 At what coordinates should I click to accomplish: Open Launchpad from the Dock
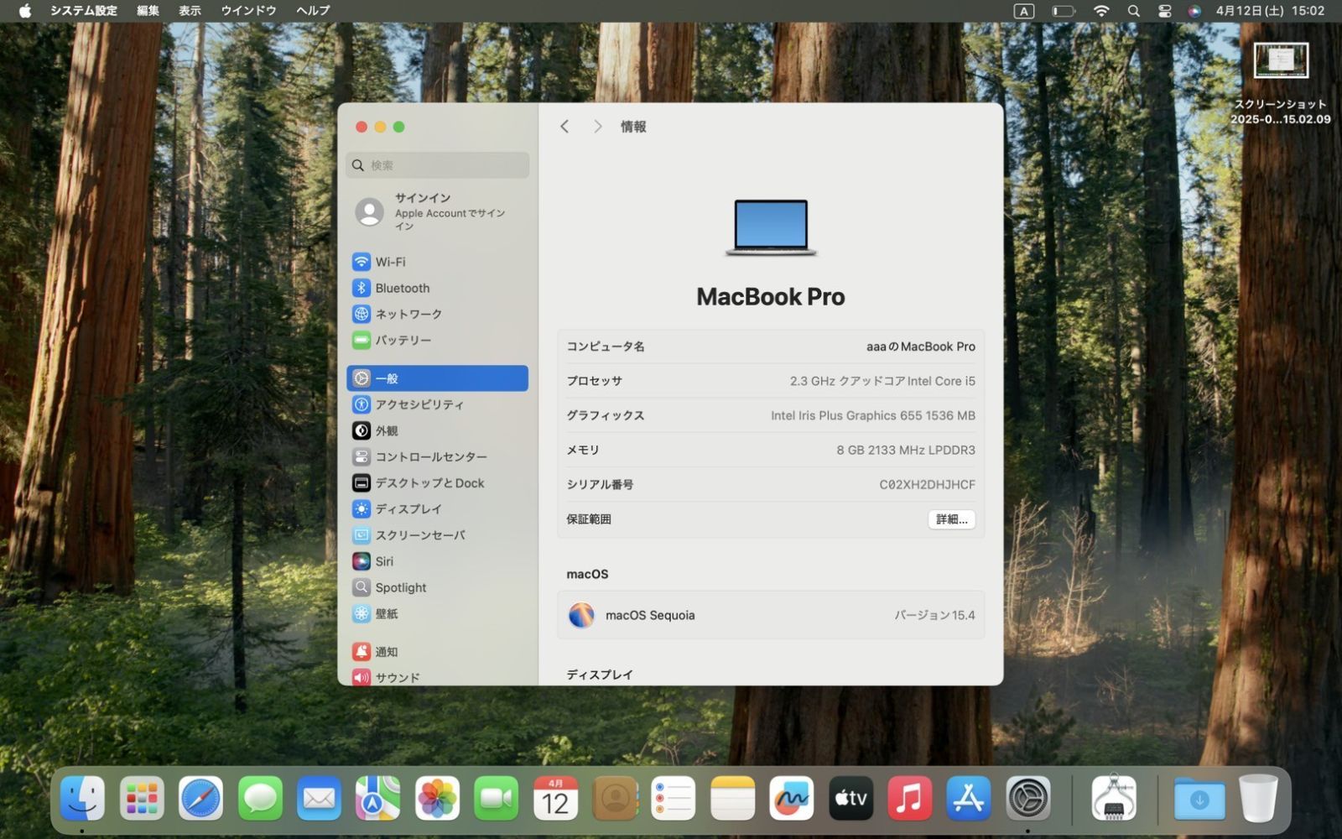pos(142,798)
